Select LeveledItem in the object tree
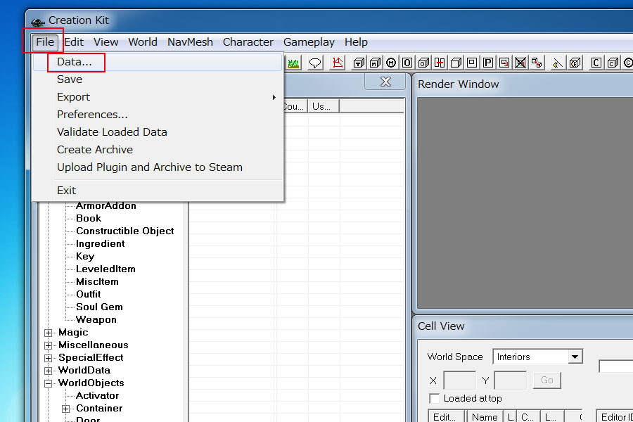The image size is (633, 422). tap(105, 269)
